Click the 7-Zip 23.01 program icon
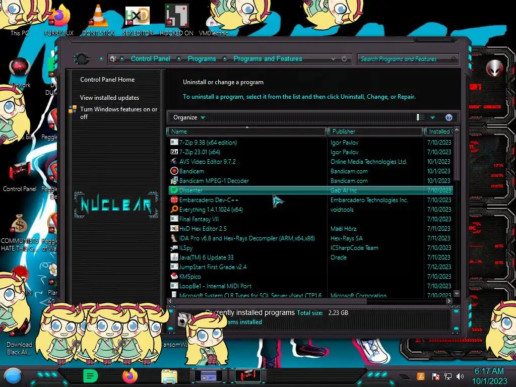 (174, 152)
